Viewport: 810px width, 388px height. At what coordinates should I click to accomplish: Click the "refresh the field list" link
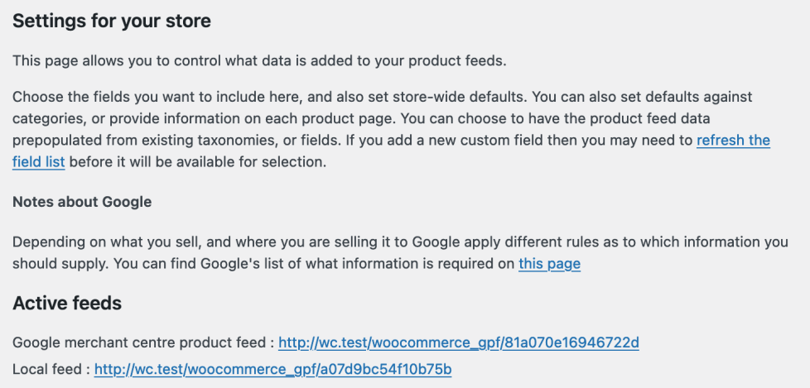coord(733,141)
